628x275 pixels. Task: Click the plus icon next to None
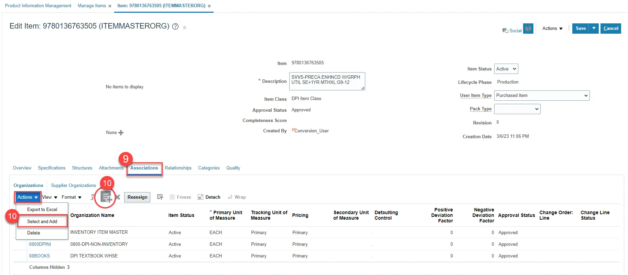(121, 133)
